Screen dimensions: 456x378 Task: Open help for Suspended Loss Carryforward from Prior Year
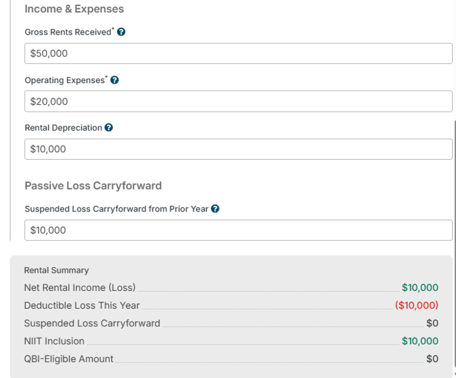point(215,209)
